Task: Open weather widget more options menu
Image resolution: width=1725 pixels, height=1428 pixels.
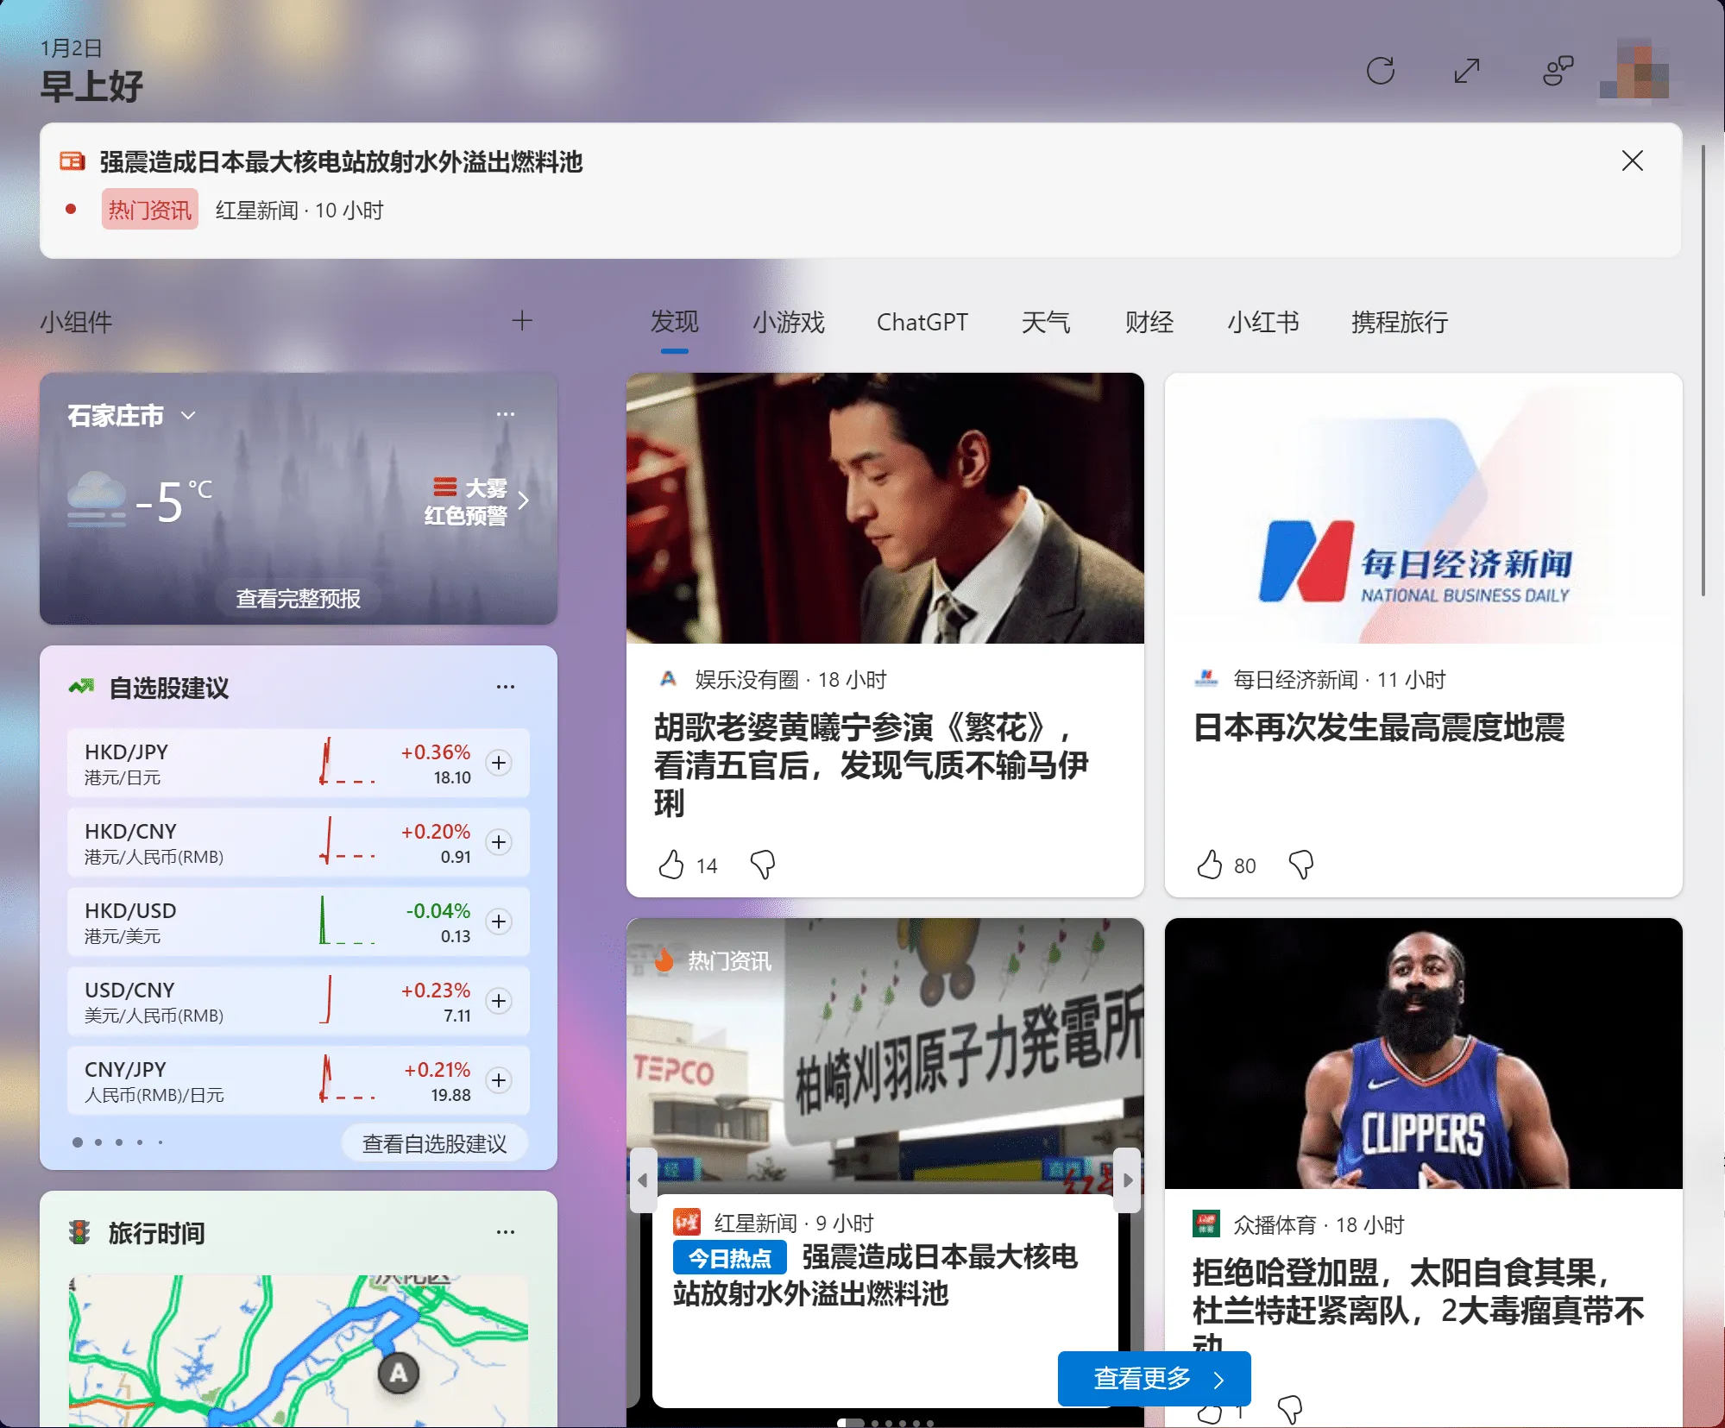Action: coord(505,414)
